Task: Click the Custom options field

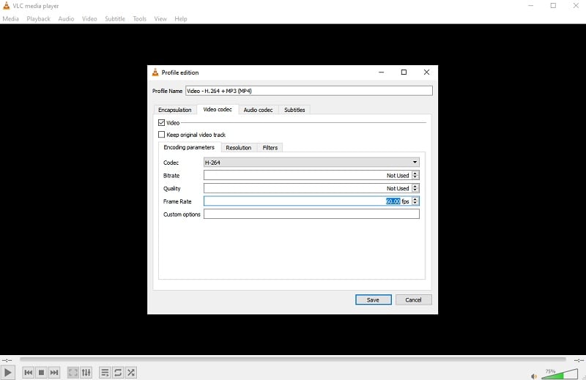Action: (x=311, y=214)
